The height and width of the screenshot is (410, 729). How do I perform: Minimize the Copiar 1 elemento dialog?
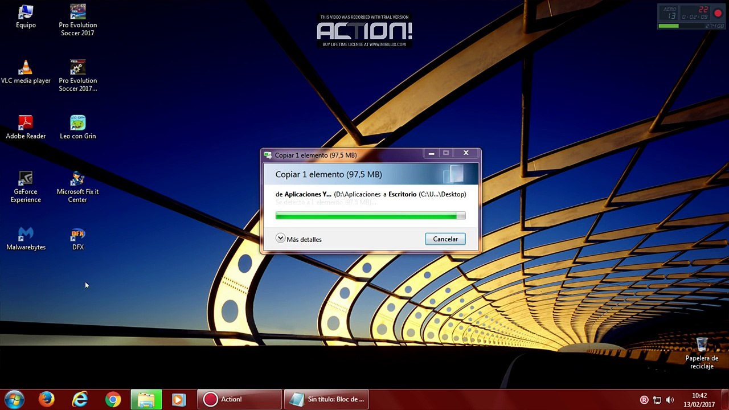tap(431, 153)
